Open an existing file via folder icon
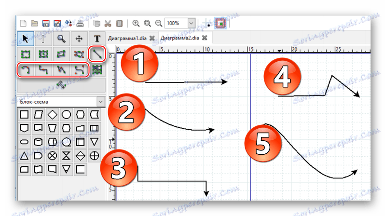 [34, 23]
